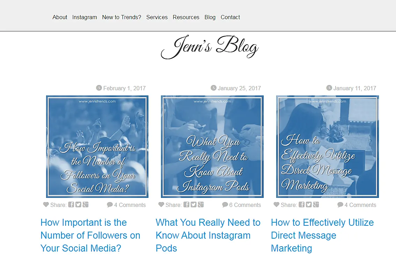
Task: Open the Number of Followers post thumbnail image
Action: click(97, 146)
